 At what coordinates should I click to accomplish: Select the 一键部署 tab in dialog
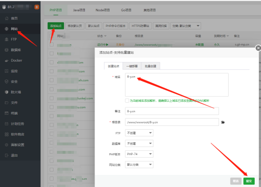tap(132, 66)
